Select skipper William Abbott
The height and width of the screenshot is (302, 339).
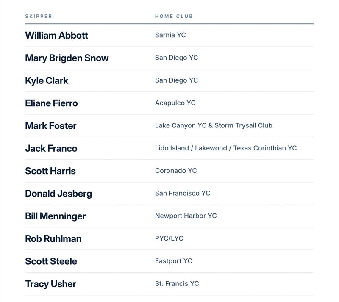tap(56, 36)
